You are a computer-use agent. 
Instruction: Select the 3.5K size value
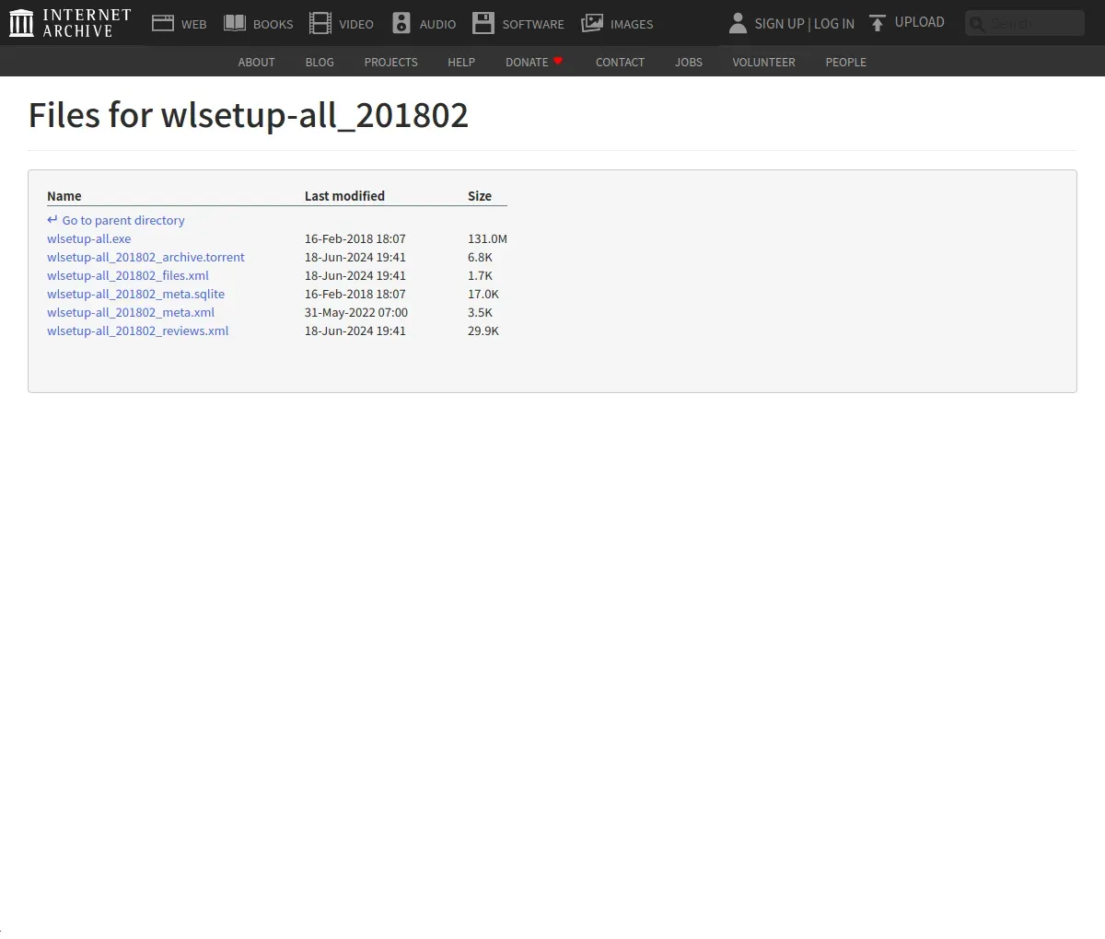coord(480,313)
